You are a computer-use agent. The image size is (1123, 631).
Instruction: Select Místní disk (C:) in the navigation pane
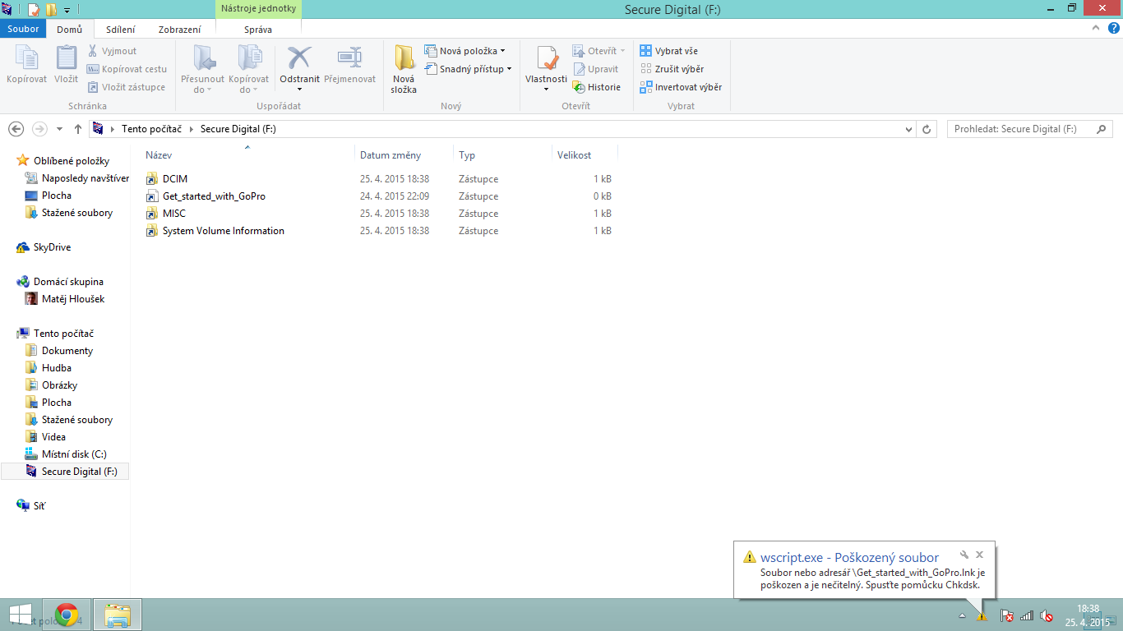(74, 454)
